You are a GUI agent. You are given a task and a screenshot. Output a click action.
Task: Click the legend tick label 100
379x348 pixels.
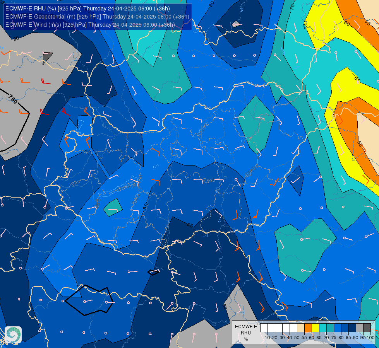coord(370,338)
